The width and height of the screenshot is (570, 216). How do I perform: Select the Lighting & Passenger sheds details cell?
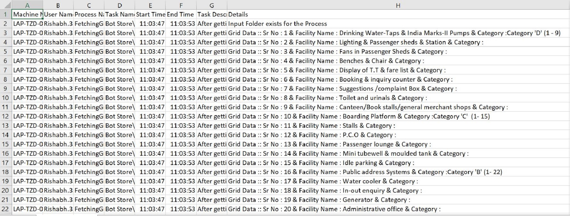[398, 42]
